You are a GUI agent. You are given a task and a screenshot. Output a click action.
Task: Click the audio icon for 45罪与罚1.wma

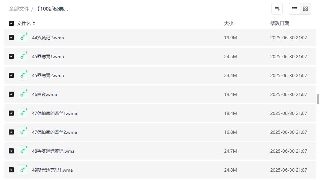(23, 56)
